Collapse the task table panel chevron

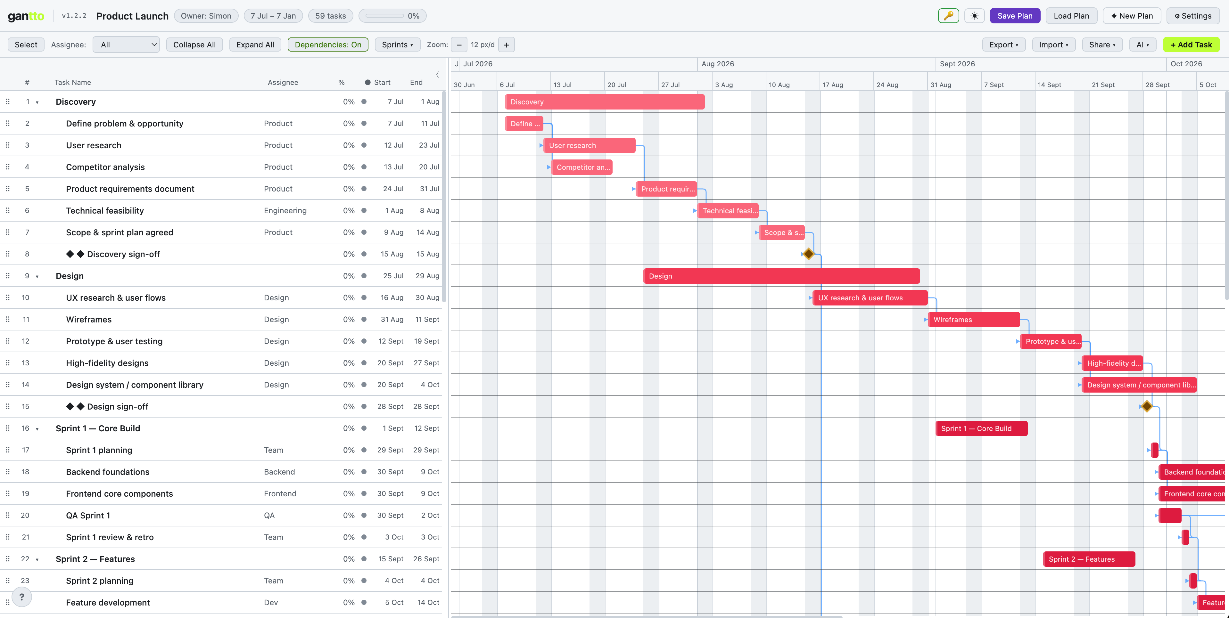(437, 74)
